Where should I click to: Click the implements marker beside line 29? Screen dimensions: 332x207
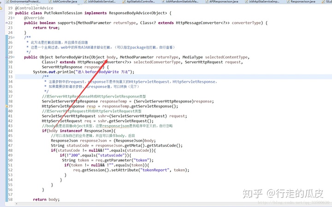[6, 57]
